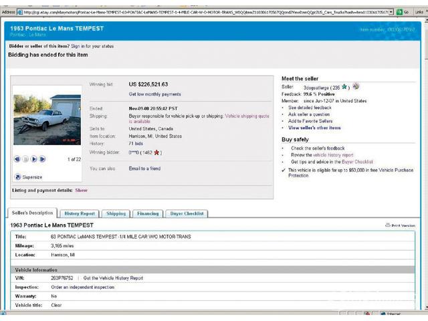Screen dimensions: 428x321
Task: Select the Financing tab
Action: [148, 213]
